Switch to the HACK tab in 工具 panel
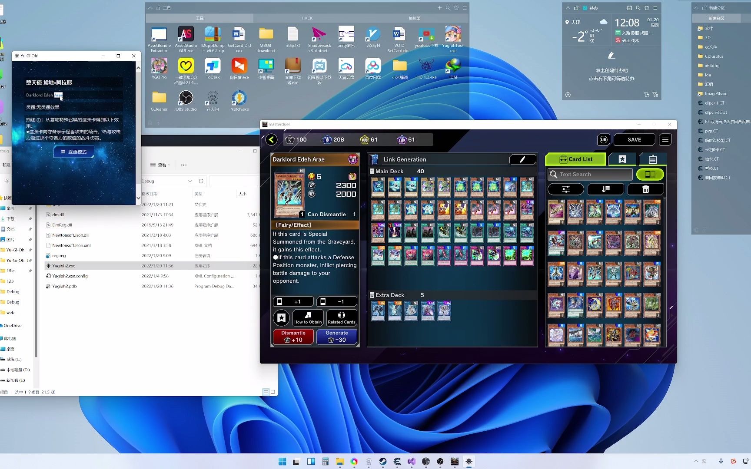Screen dimensions: 751x469 (x=307, y=18)
